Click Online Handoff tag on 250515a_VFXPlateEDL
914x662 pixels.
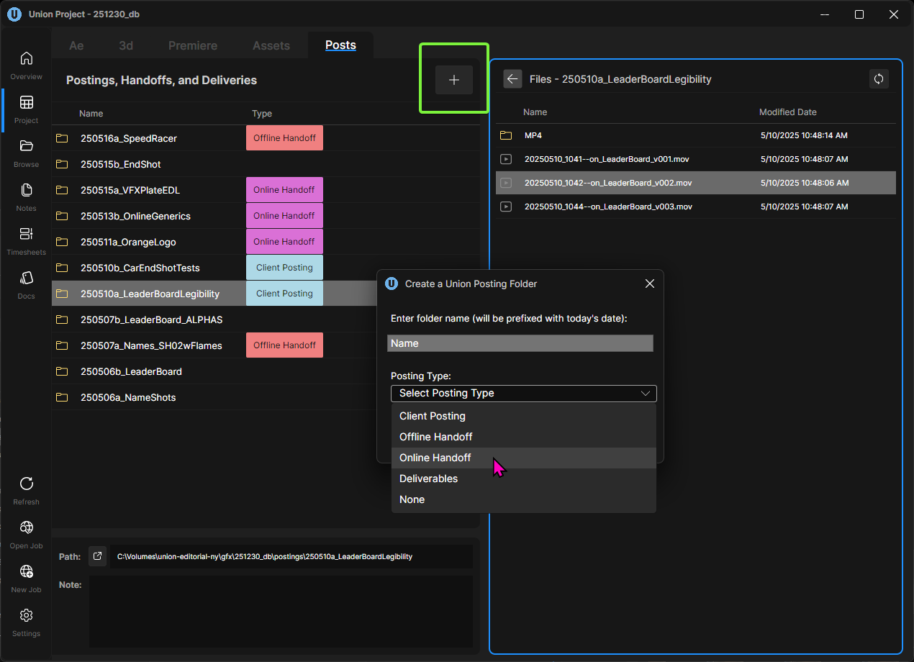click(284, 190)
